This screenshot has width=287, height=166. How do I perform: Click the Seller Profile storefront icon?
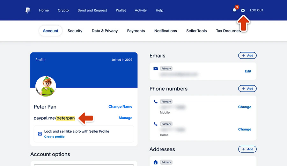pyautogui.click(x=40, y=134)
